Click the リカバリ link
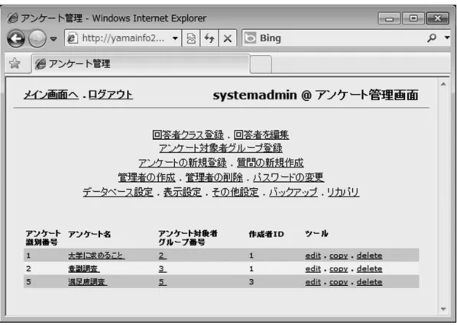 343,192
